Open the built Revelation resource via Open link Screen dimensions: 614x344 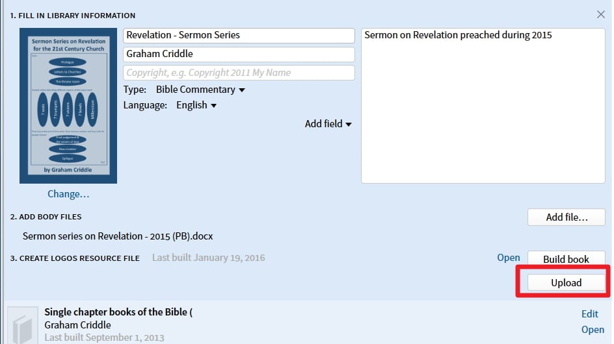pyautogui.click(x=508, y=258)
